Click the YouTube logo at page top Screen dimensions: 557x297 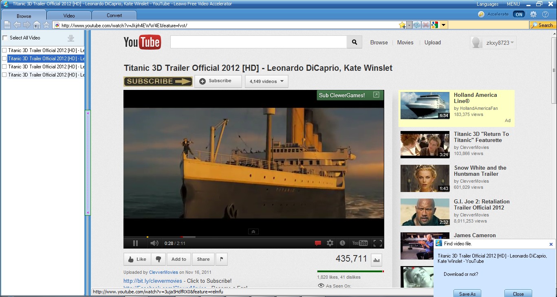click(x=142, y=42)
